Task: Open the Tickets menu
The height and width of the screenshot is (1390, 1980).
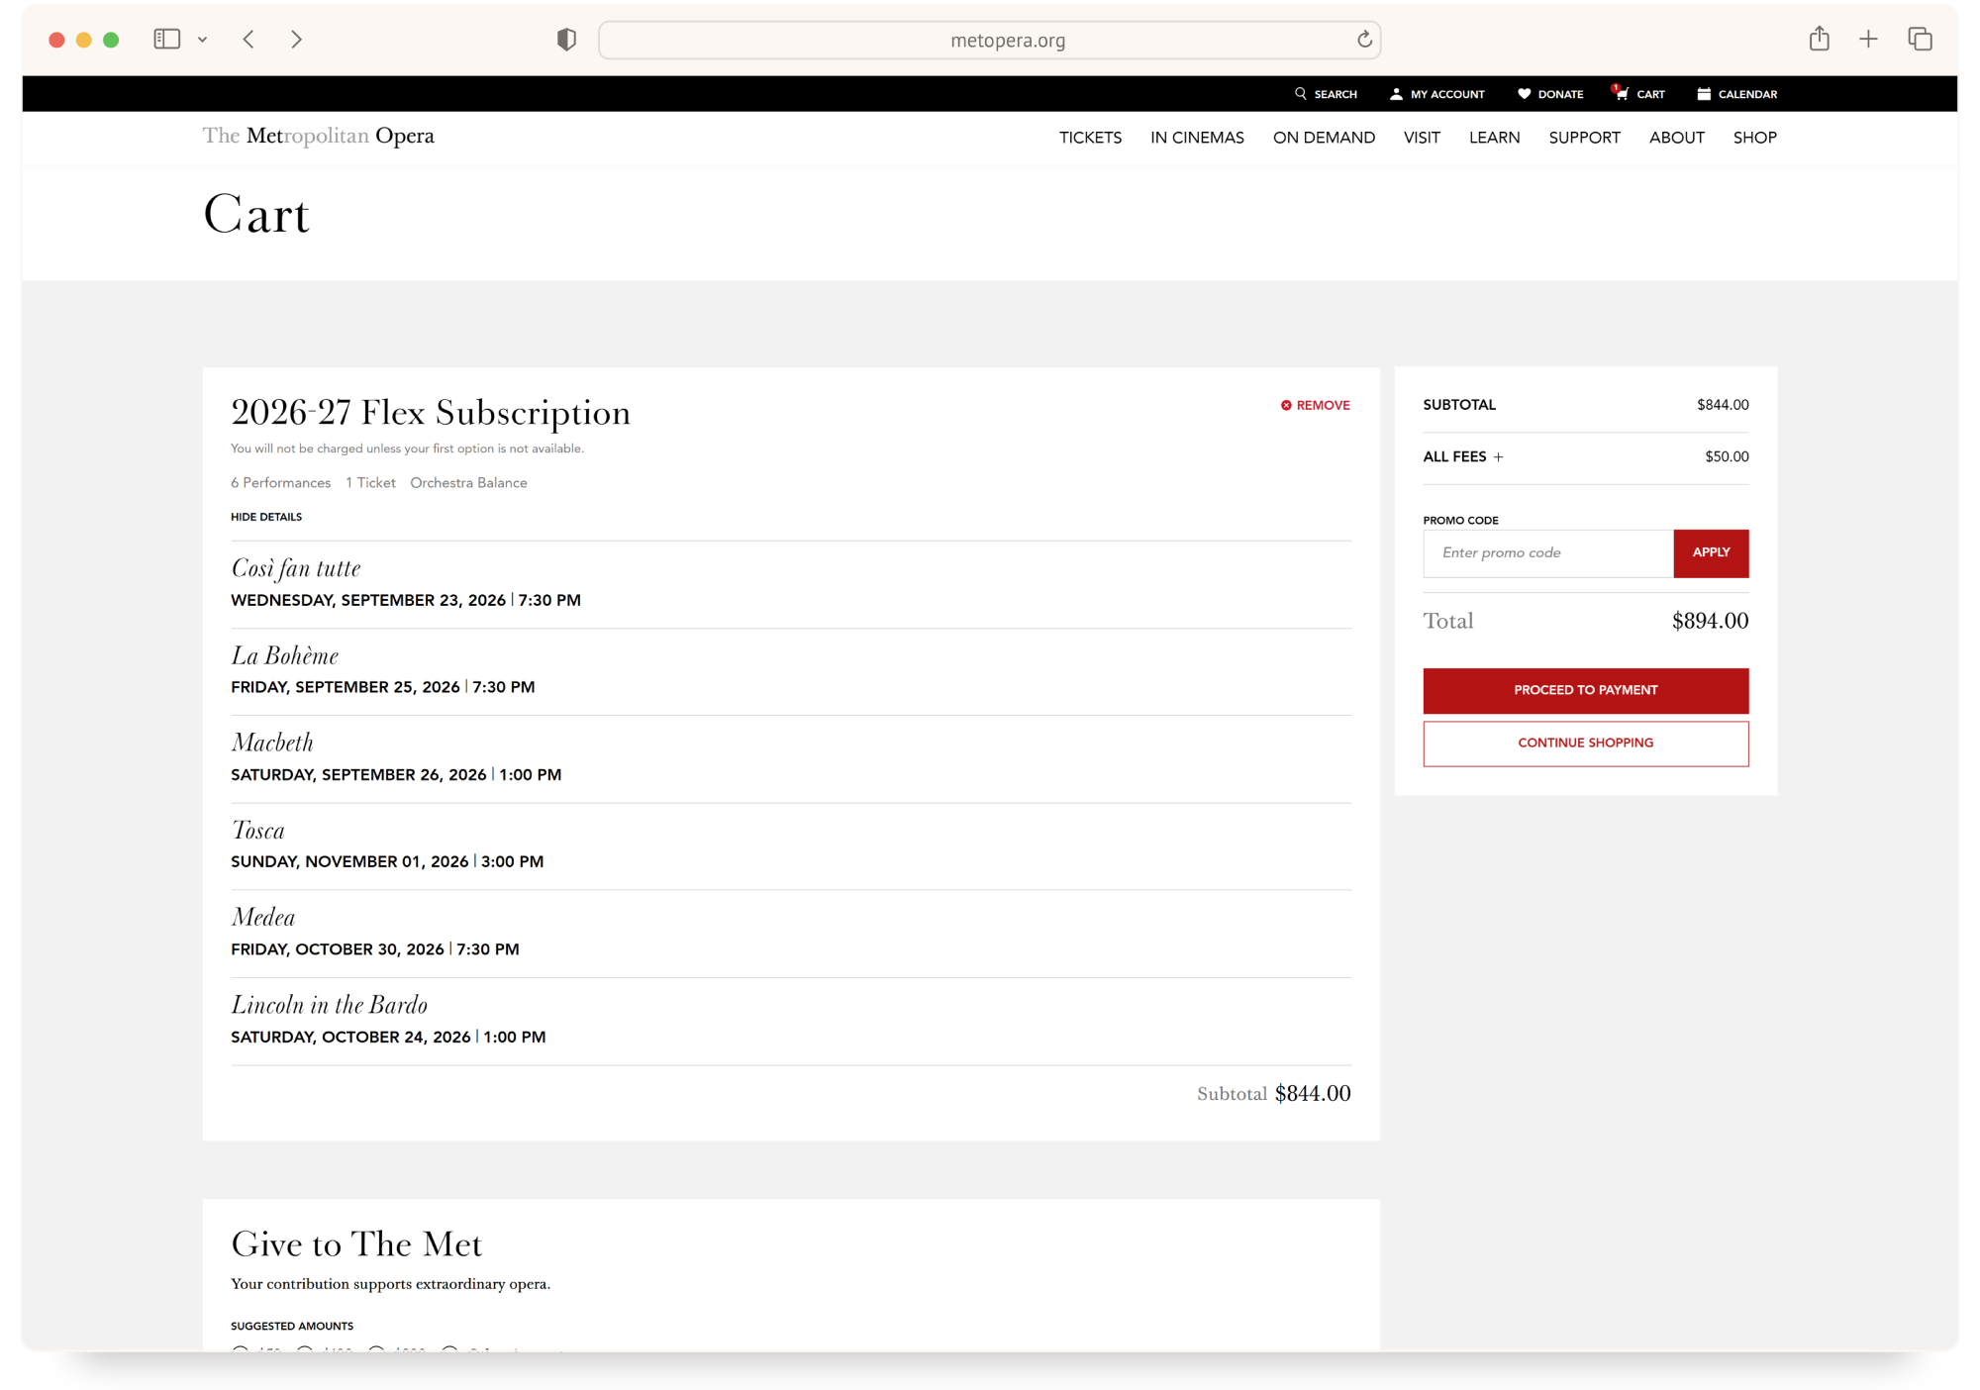Action: point(1090,138)
